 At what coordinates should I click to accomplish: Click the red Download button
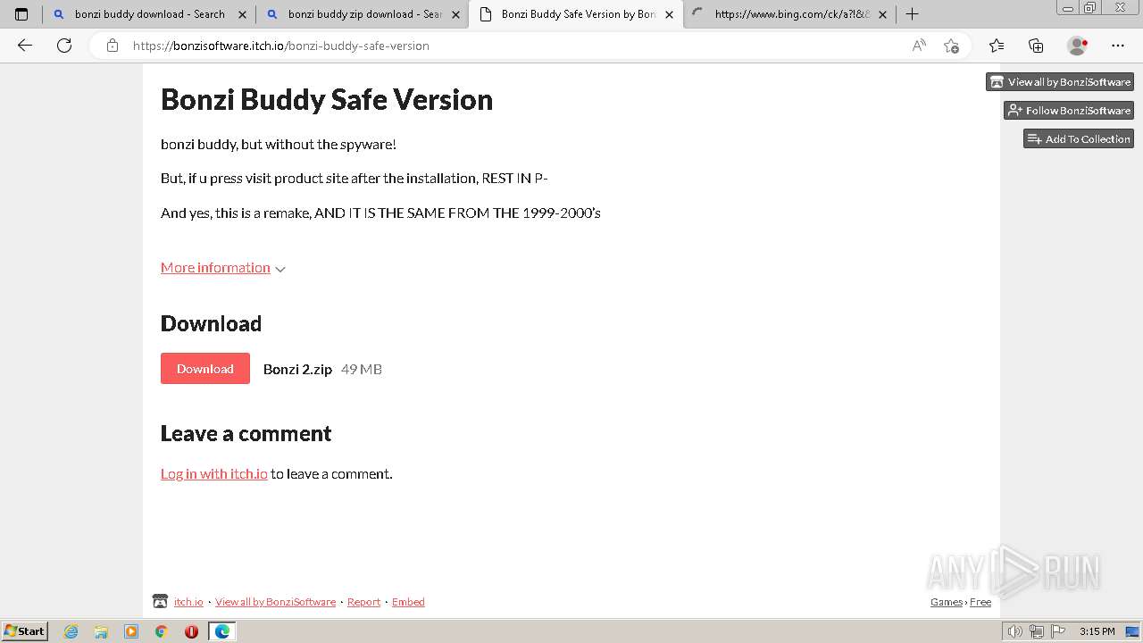(x=205, y=369)
